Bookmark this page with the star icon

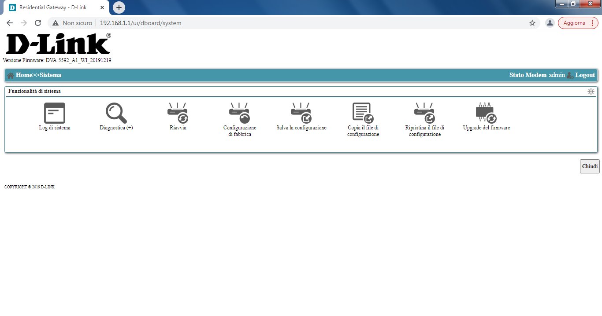pos(532,23)
